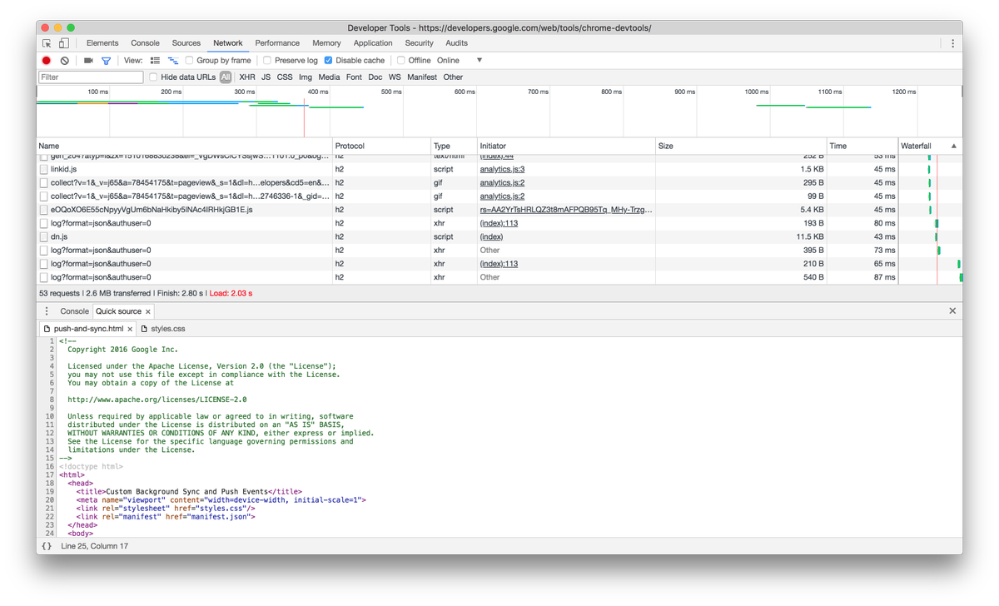Enable Preserve log checkbox
Viewport: 999px width, 606px height.
pos(267,60)
